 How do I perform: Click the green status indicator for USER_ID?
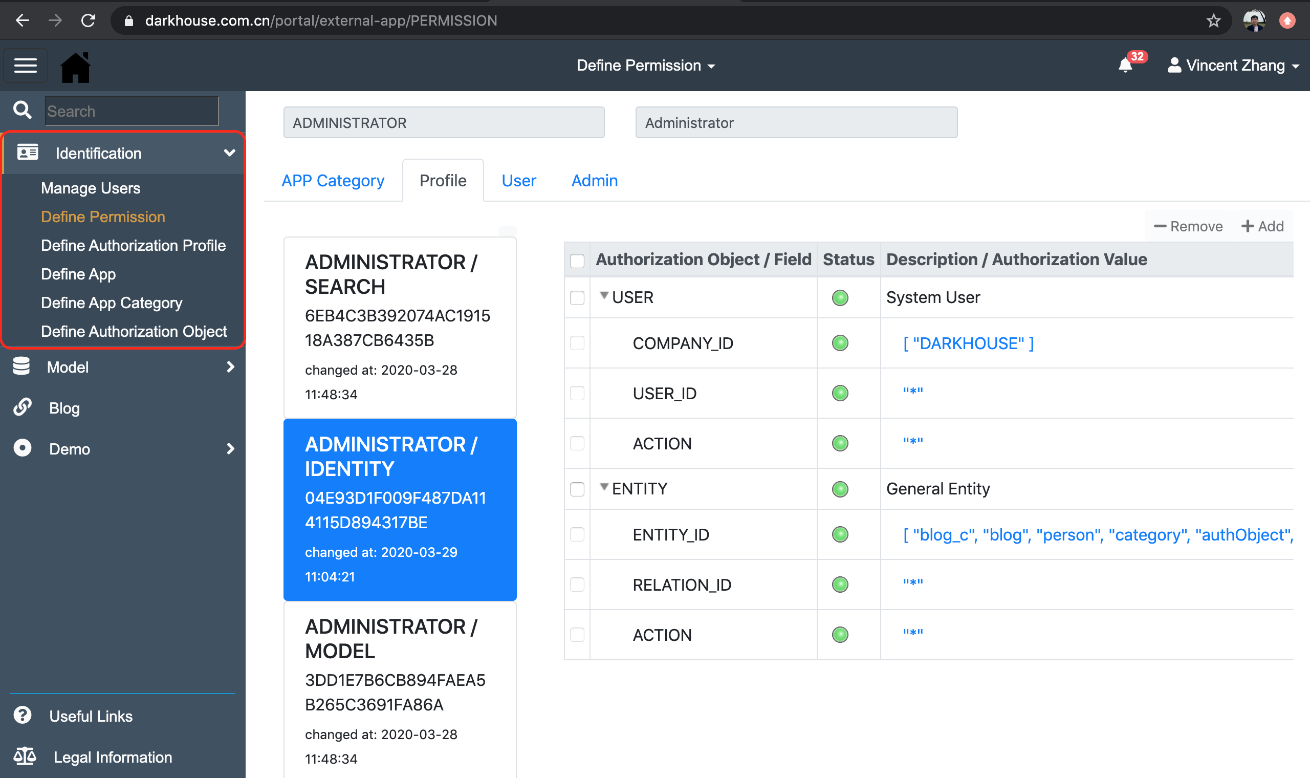click(840, 393)
